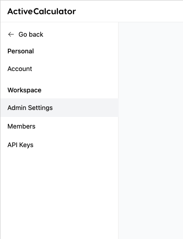Click the ActiveCalculator logo
Viewport: 183px width, 239px height.
[x=42, y=12]
